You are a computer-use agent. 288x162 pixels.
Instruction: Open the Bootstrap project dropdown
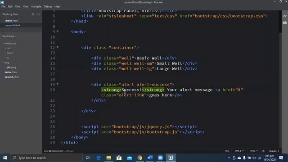[9, 36]
